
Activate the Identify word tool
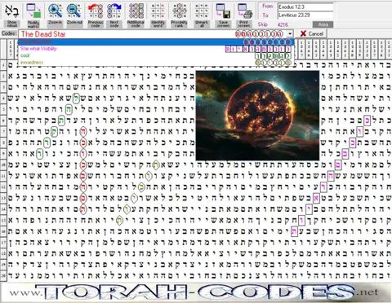[x=158, y=11]
